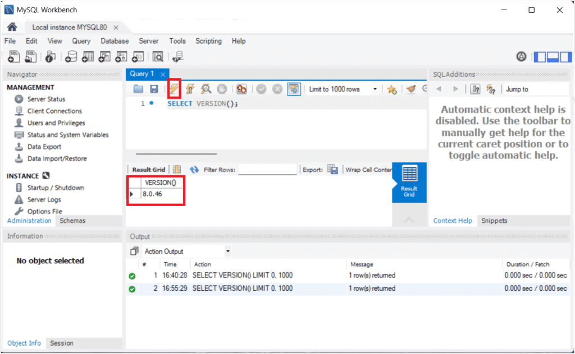Open the View menu

pos(54,41)
